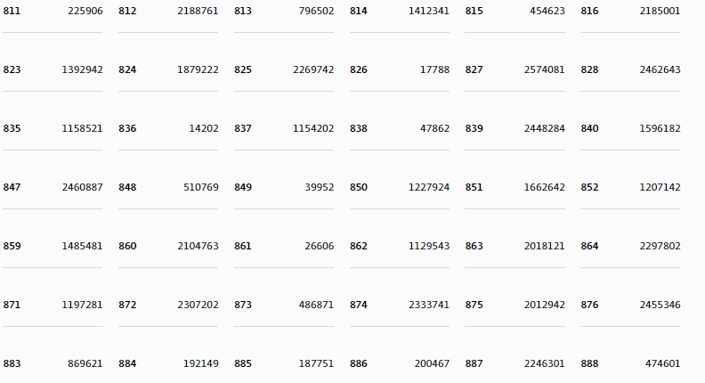Select the value 192149 beside 884
705x383 pixels.
[201, 363]
